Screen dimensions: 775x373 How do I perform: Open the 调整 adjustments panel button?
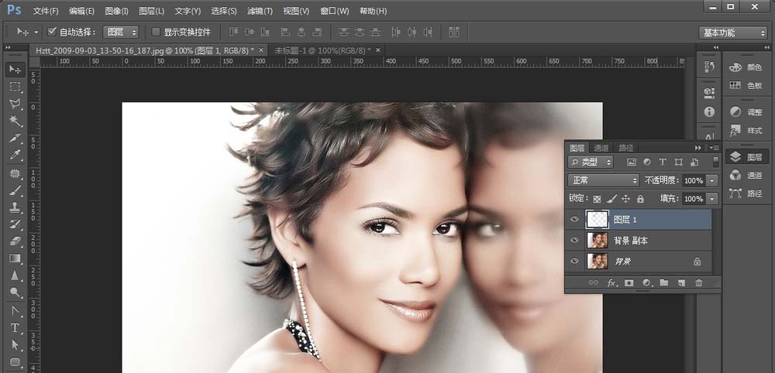746,111
